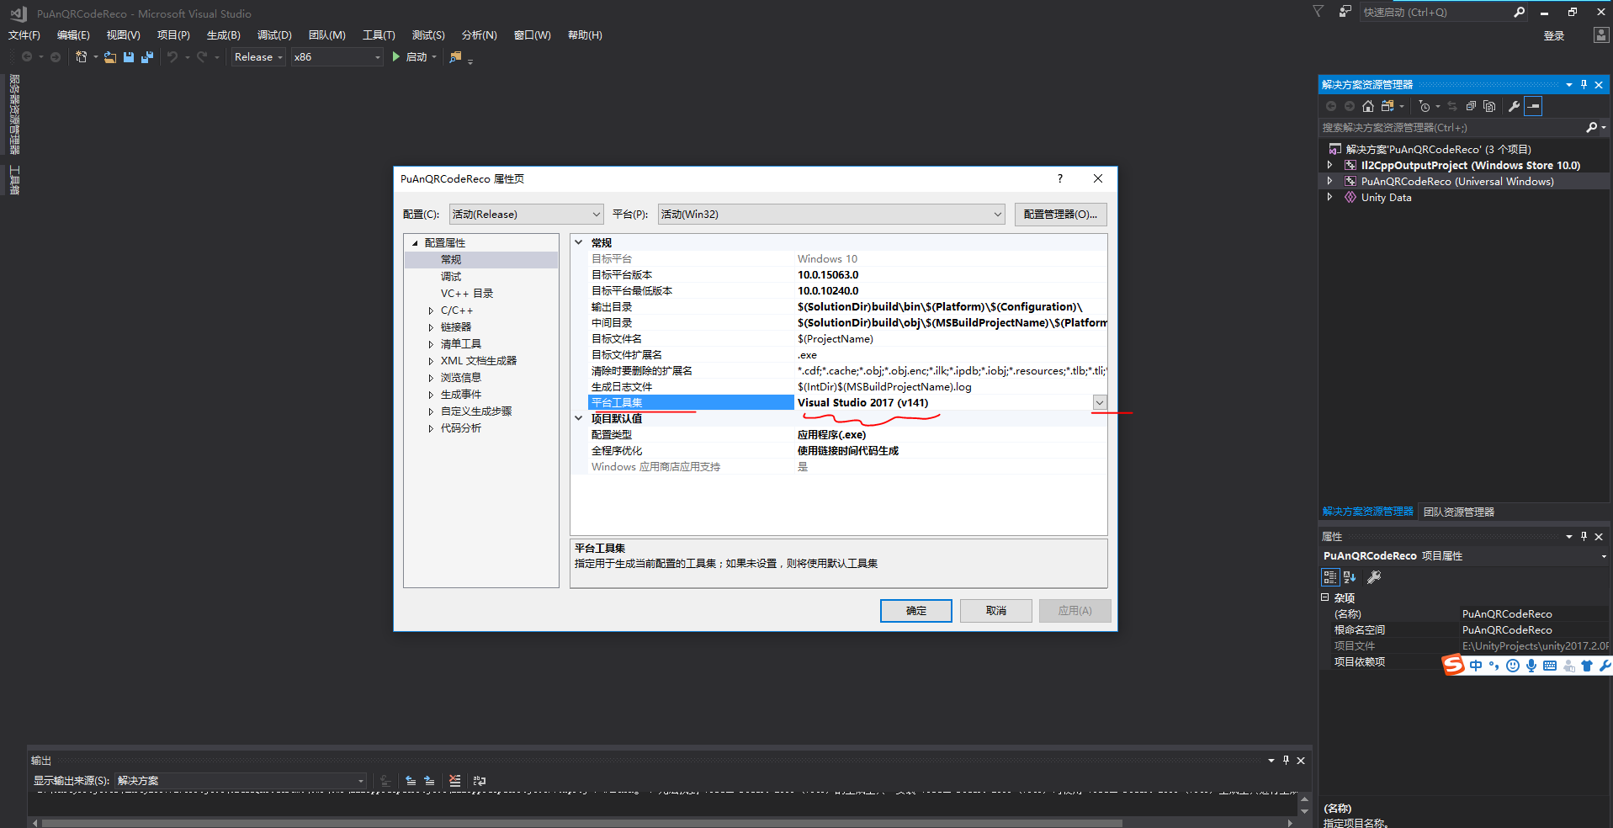Open the 调试(D) menu
Image resolution: width=1613 pixels, height=828 pixels.
coord(273,34)
